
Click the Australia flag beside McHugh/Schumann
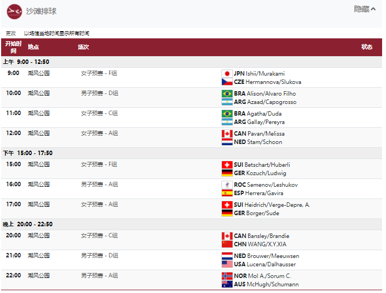[227, 284]
